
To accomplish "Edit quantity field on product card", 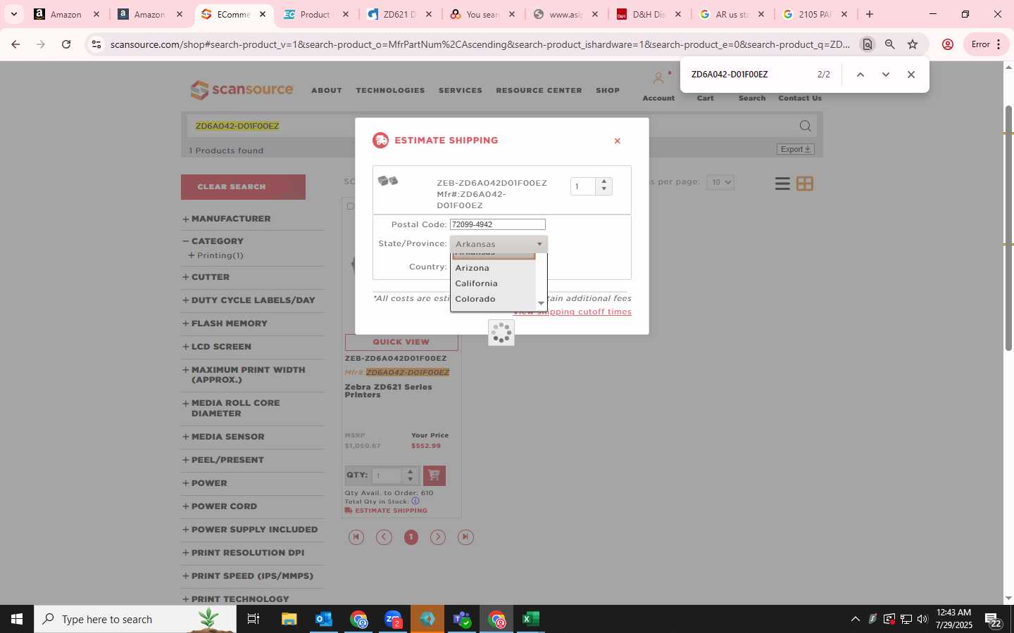I will (387, 475).
